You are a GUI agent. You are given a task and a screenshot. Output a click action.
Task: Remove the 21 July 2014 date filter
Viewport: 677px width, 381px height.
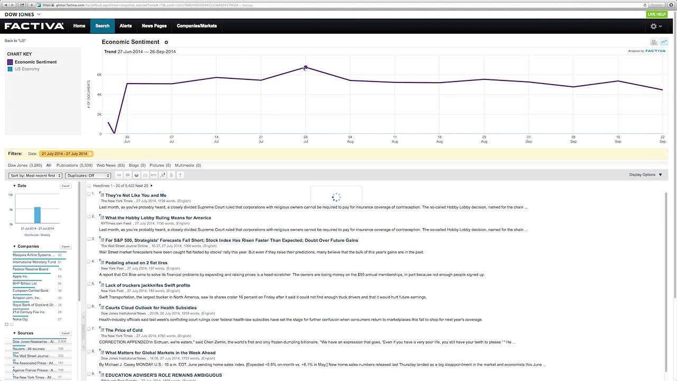pos(90,154)
